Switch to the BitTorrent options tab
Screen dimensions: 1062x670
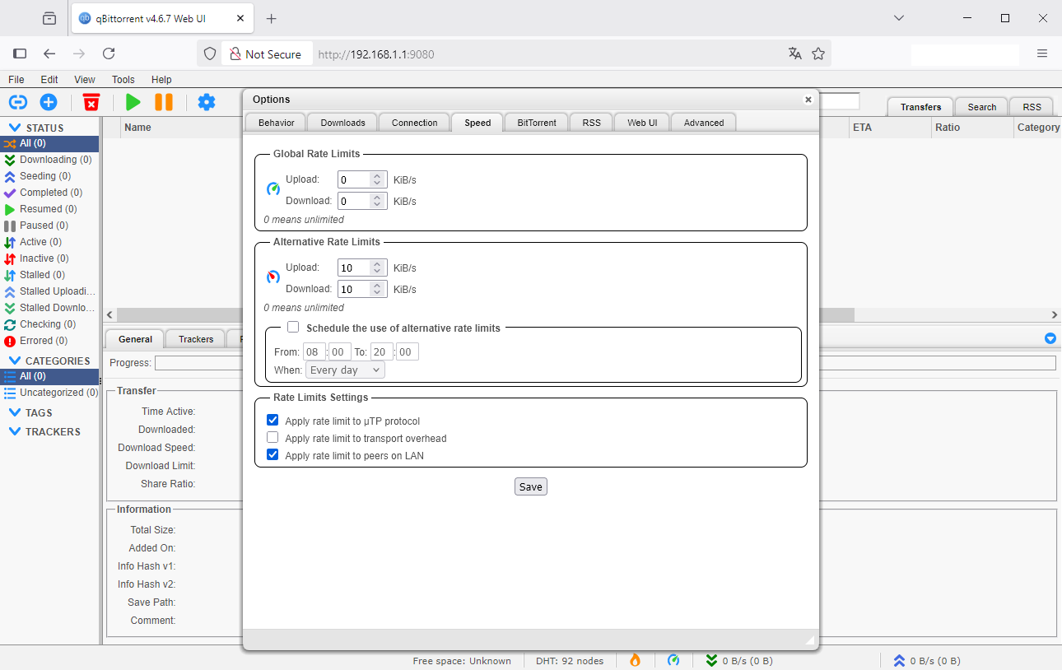(537, 123)
